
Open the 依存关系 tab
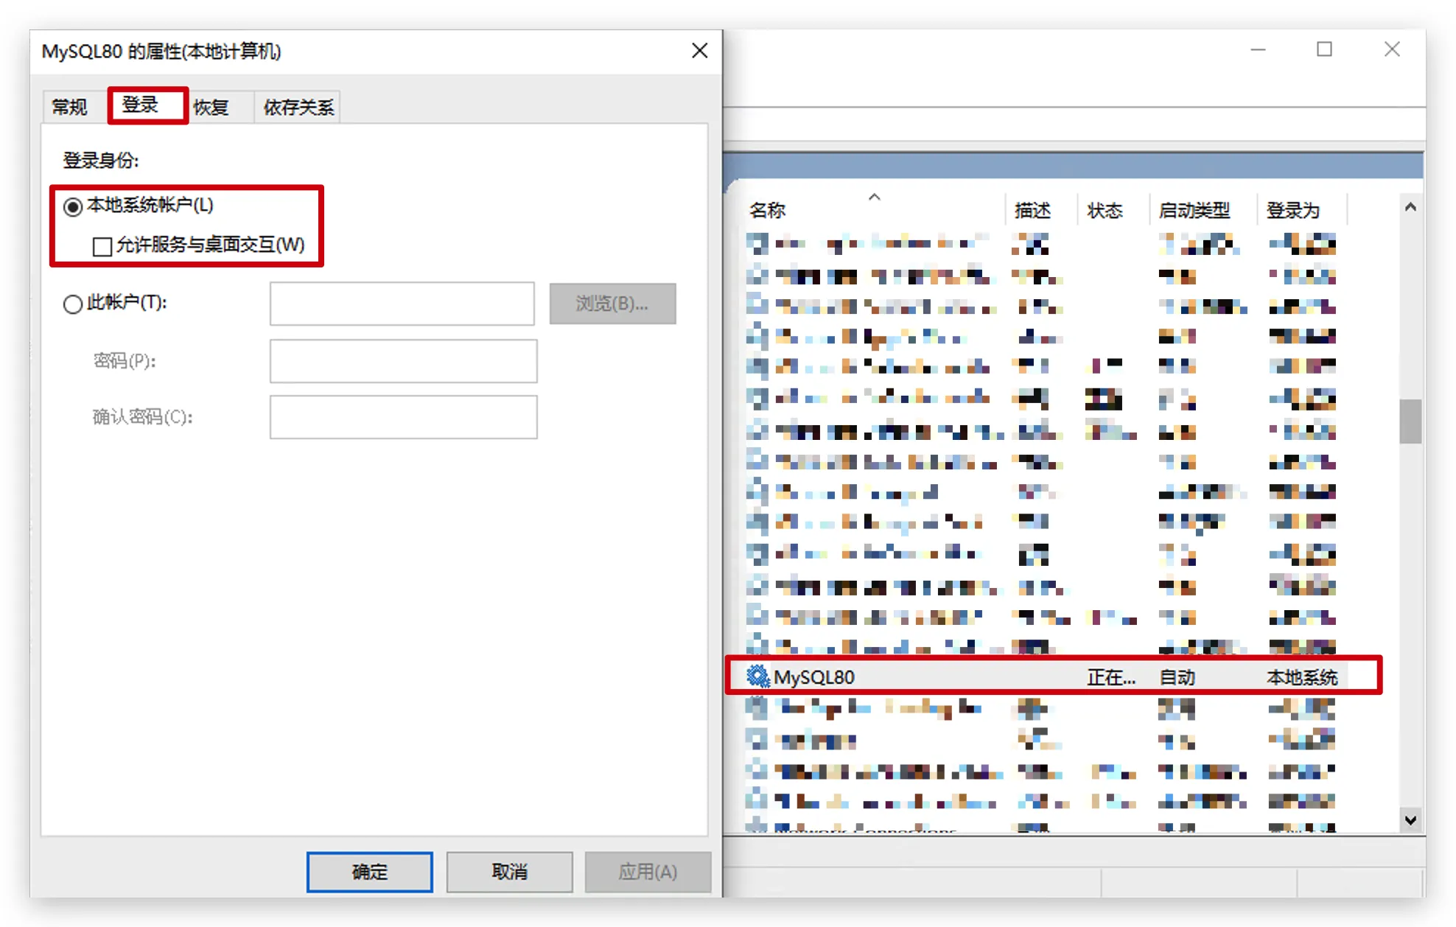[x=298, y=108]
